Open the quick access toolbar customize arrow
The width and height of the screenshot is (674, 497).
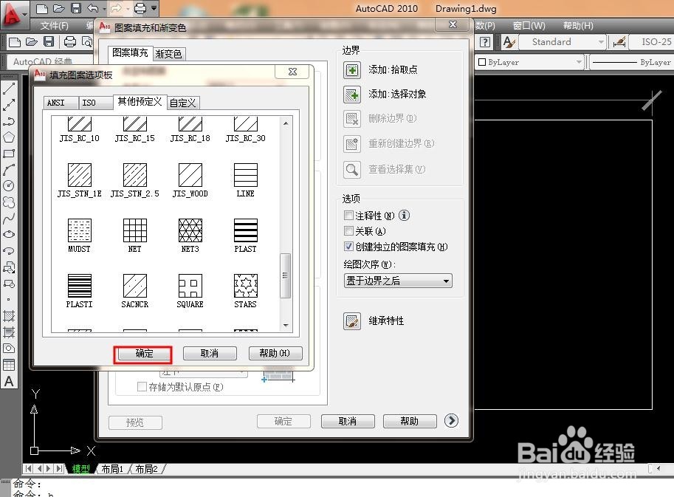pos(154,8)
